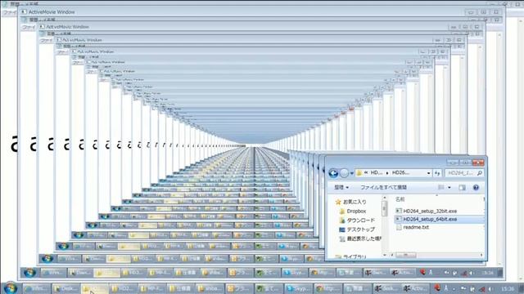Select お気に入り in the navigation pane
This screenshot has width=524, height=294.
[351, 202]
